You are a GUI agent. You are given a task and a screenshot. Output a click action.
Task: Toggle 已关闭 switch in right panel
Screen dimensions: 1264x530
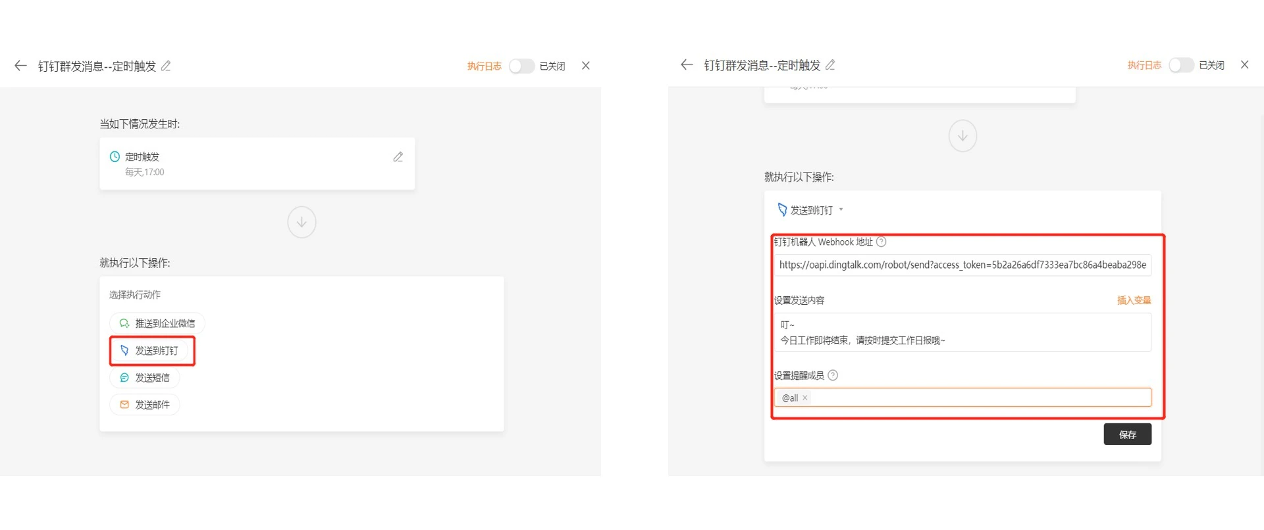[x=1181, y=65]
